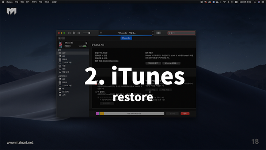
Task: Adjust the iTunes volume slider
Action: coord(87,33)
